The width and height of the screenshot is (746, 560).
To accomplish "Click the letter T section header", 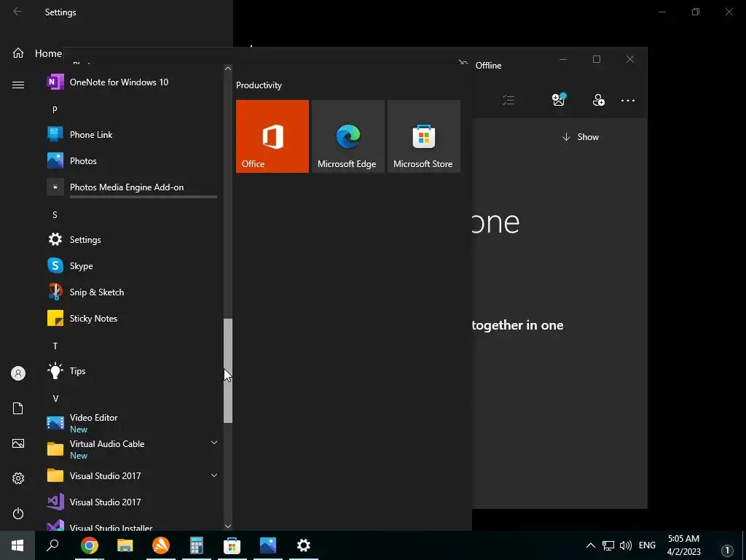I will 55,346.
